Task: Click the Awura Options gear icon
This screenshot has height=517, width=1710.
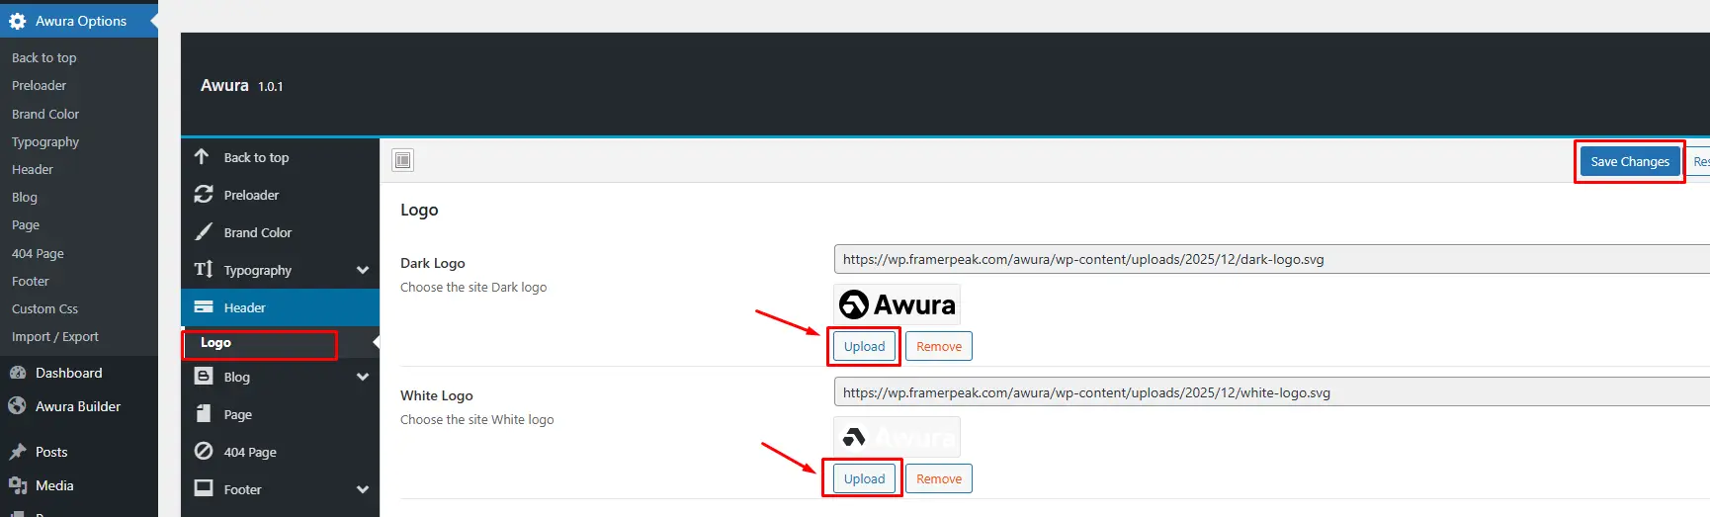Action: (17, 21)
